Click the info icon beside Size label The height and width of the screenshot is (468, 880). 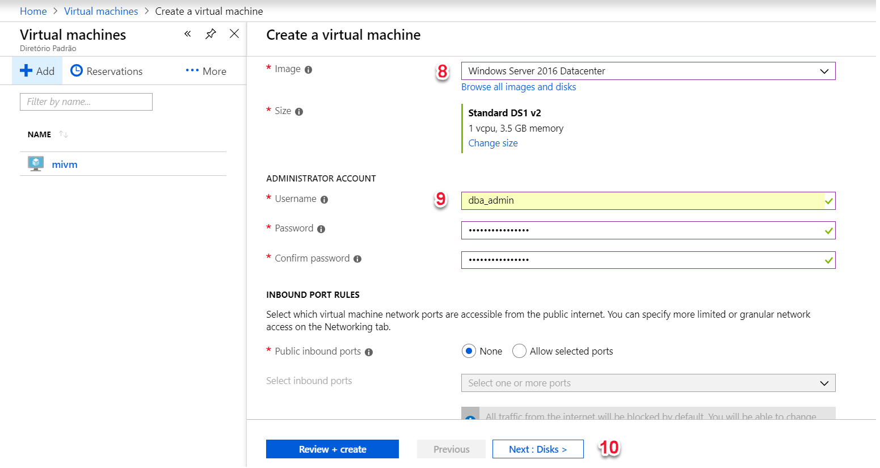pyautogui.click(x=299, y=112)
